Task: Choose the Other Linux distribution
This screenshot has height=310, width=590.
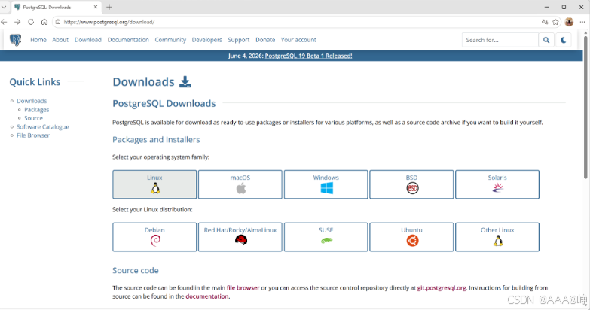Action: click(x=497, y=237)
